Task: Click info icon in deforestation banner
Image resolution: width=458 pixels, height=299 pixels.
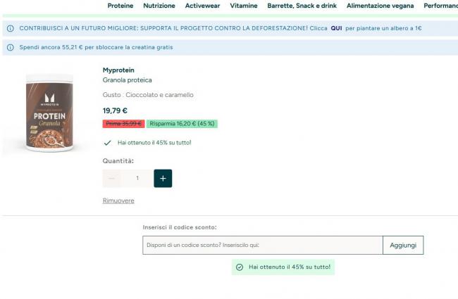Action: [11, 28]
